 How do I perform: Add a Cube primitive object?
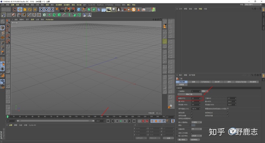[79, 10]
